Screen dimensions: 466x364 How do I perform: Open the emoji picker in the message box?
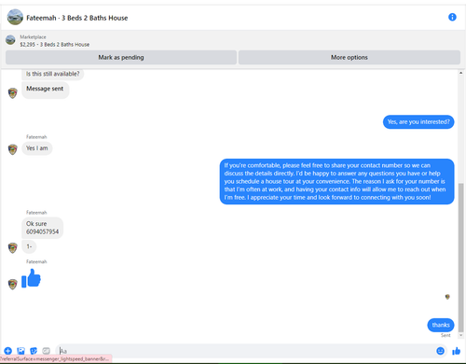[x=440, y=351]
